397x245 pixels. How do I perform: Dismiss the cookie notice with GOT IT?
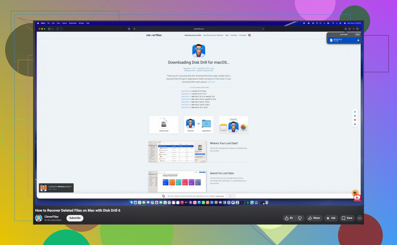[x=231, y=196]
